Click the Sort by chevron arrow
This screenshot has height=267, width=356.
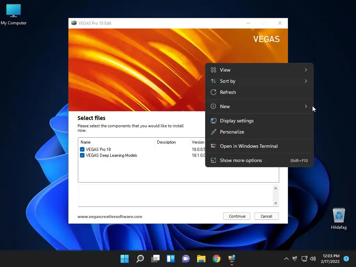click(x=306, y=81)
